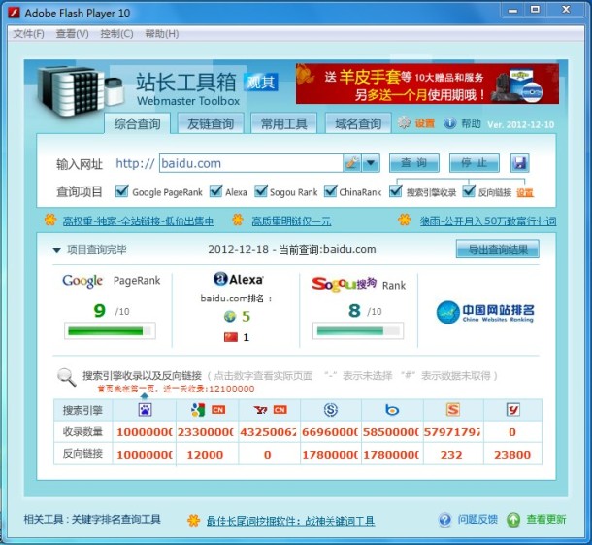Click the China Websites Ranking logo
This screenshot has width=592, height=545.
coord(485,312)
